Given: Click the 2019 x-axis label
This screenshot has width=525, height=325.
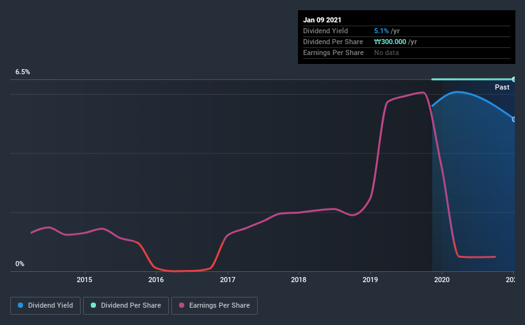Looking at the screenshot, I should click(x=370, y=280).
